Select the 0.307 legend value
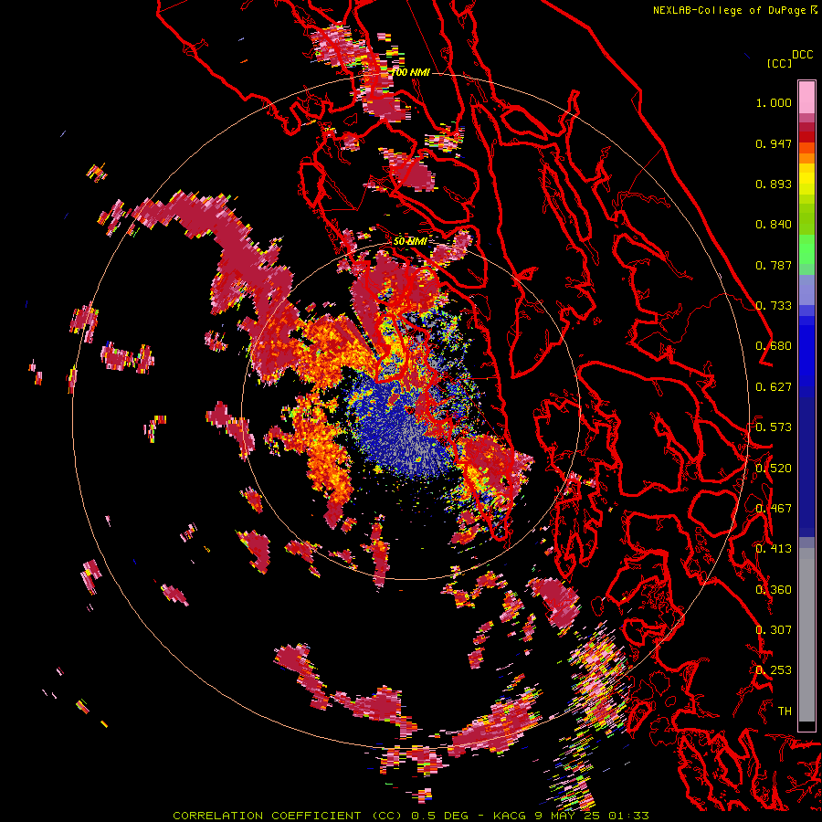This screenshot has width=822, height=822. 774,630
